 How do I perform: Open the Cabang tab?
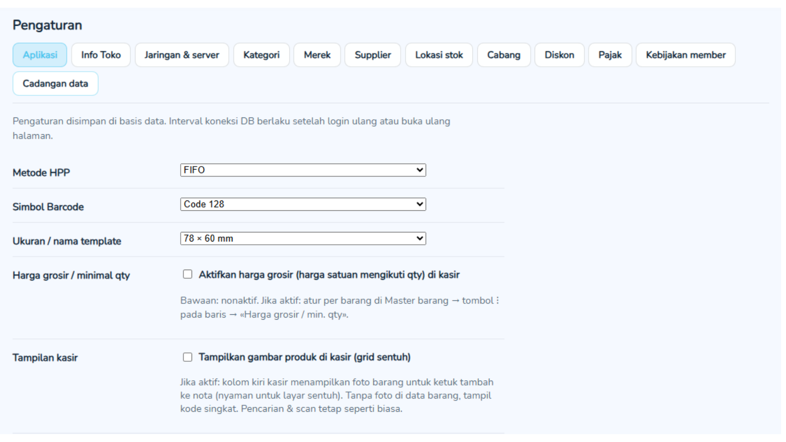pos(504,55)
